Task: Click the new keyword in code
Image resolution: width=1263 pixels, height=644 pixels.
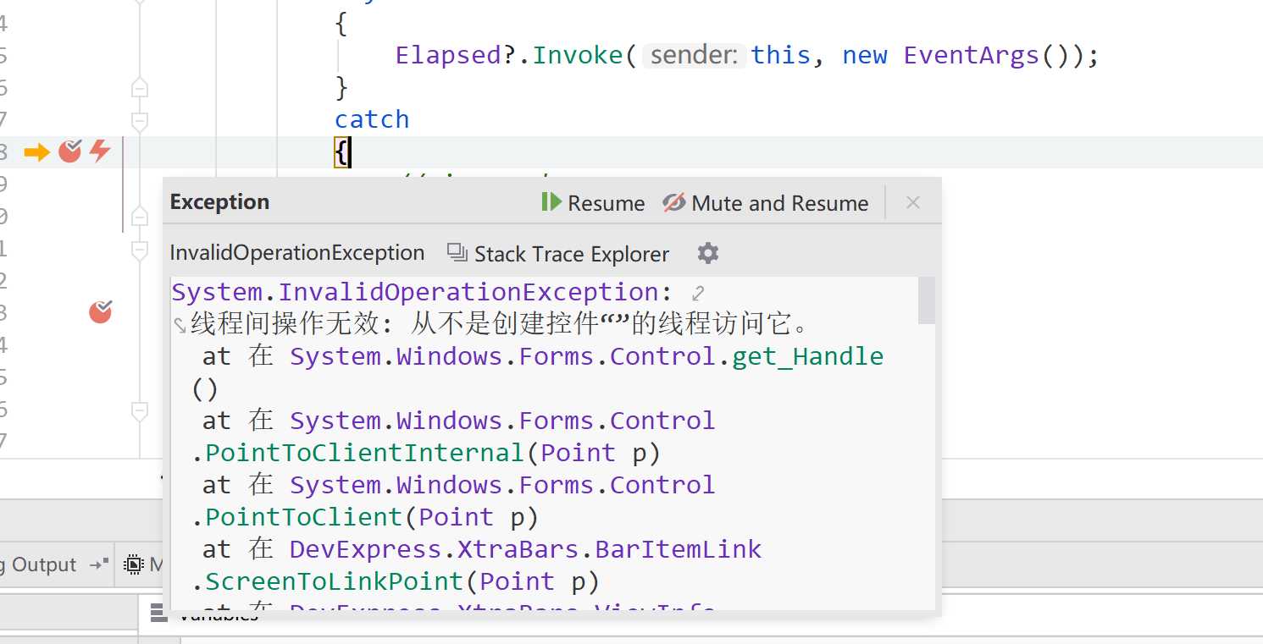Action: 865,55
